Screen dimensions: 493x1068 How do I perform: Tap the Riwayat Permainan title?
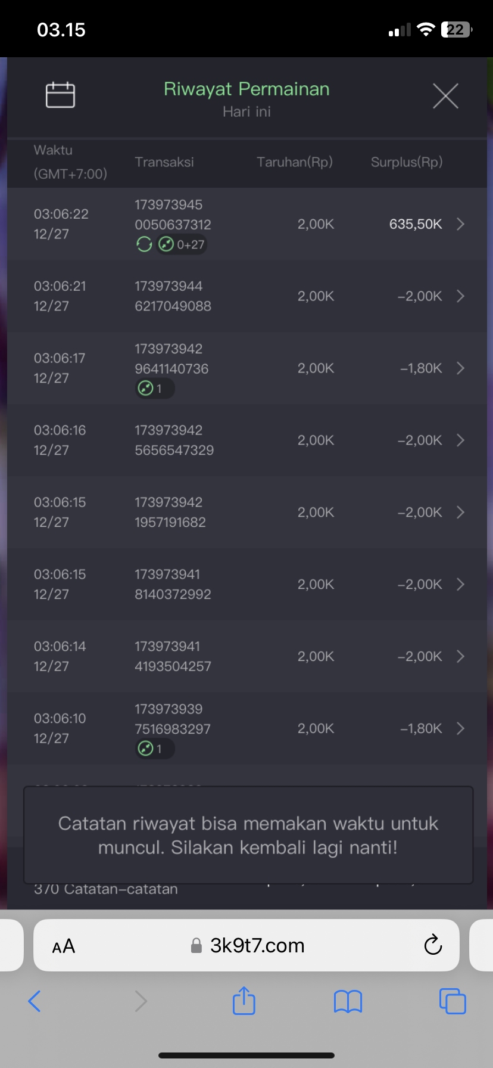coord(246,89)
